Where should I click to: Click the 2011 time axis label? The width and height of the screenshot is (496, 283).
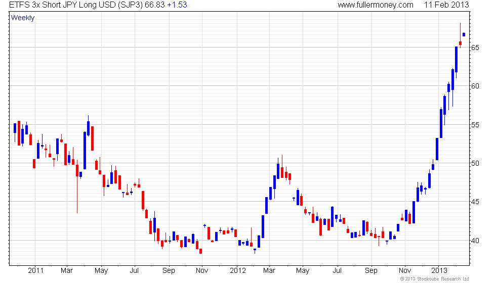click(35, 271)
